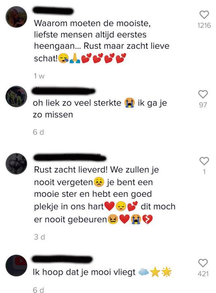The height and width of the screenshot is (293, 216).
Task: Tap the heart on the 97-like comment
Action: [203, 94]
